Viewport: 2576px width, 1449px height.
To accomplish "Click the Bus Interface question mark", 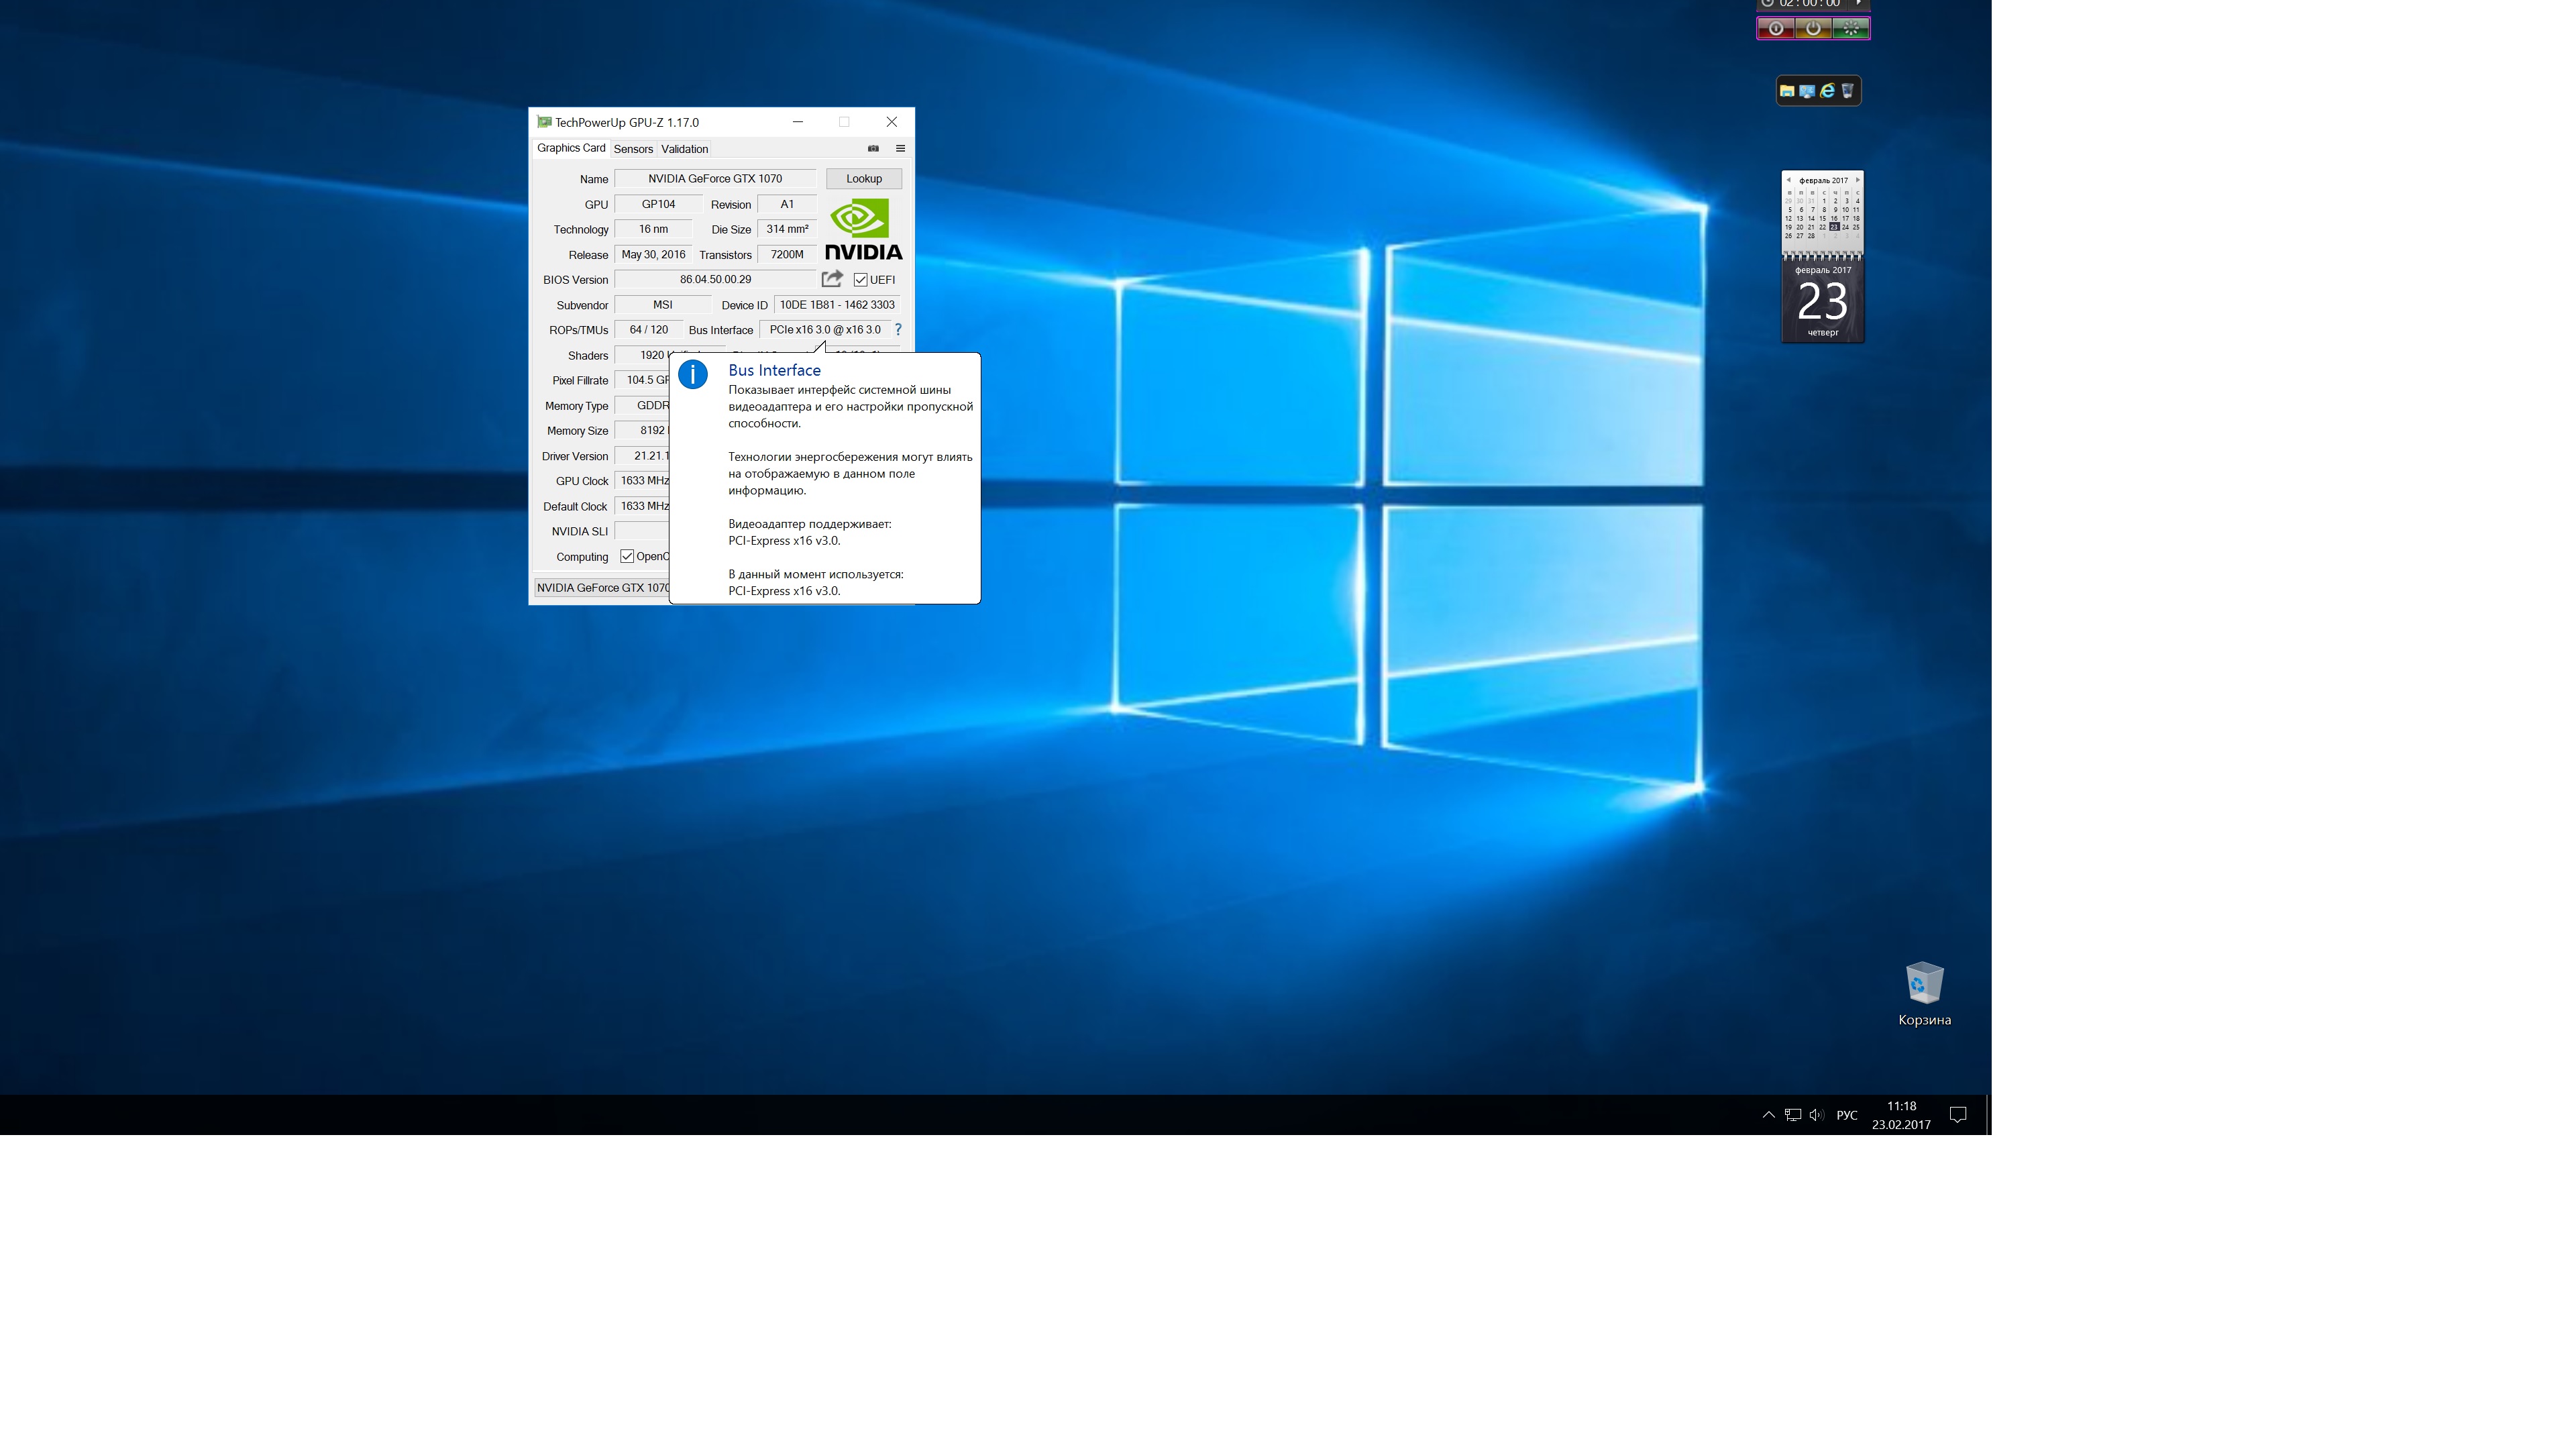I will pos(898,330).
